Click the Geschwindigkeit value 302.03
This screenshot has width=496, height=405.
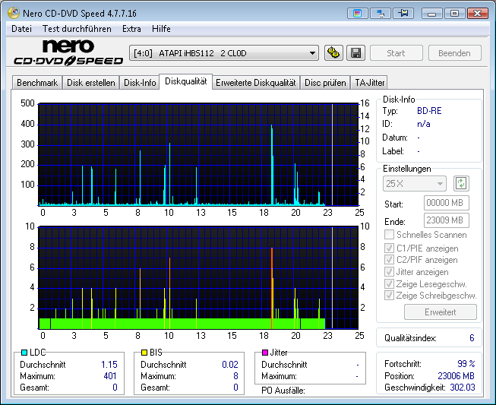click(x=463, y=388)
